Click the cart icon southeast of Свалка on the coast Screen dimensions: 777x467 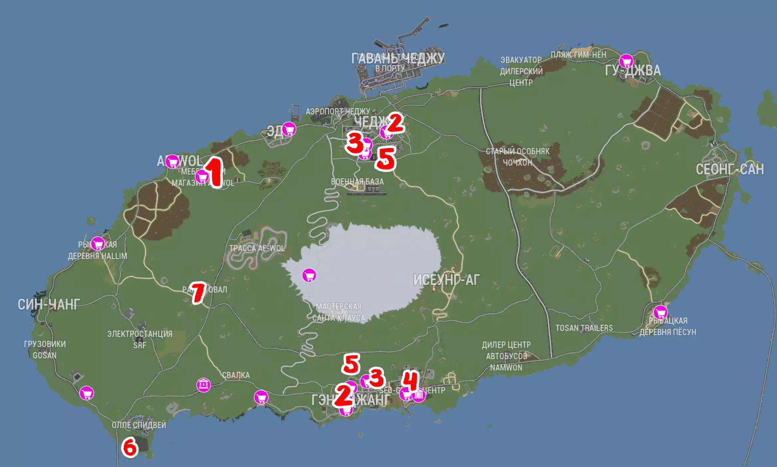click(x=261, y=397)
